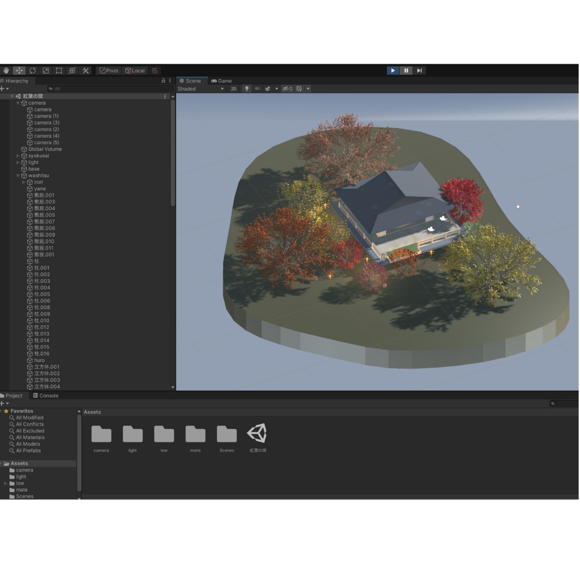Image resolution: width=580 pixels, height=580 pixels.
Task: Start play mode
Action: pos(393,70)
